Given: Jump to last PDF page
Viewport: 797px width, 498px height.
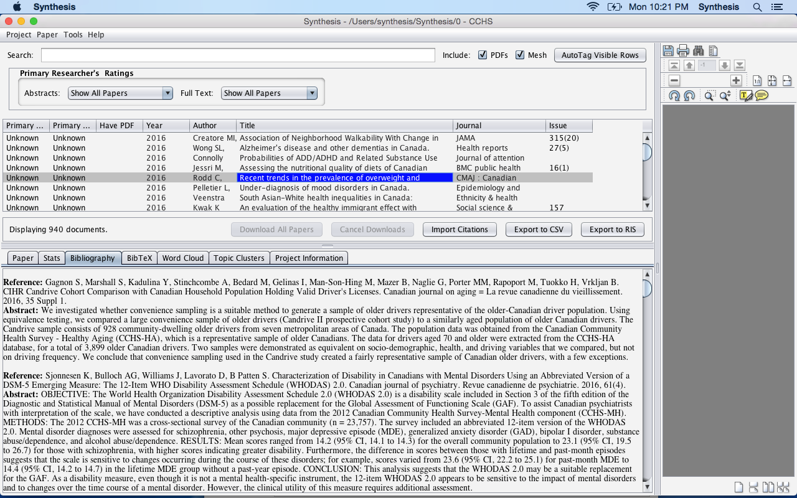Looking at the screenshot, I should [x=739, y=65].
